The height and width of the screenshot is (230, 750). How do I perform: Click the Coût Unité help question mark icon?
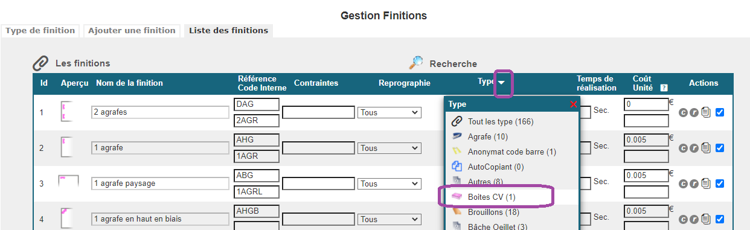664,88
